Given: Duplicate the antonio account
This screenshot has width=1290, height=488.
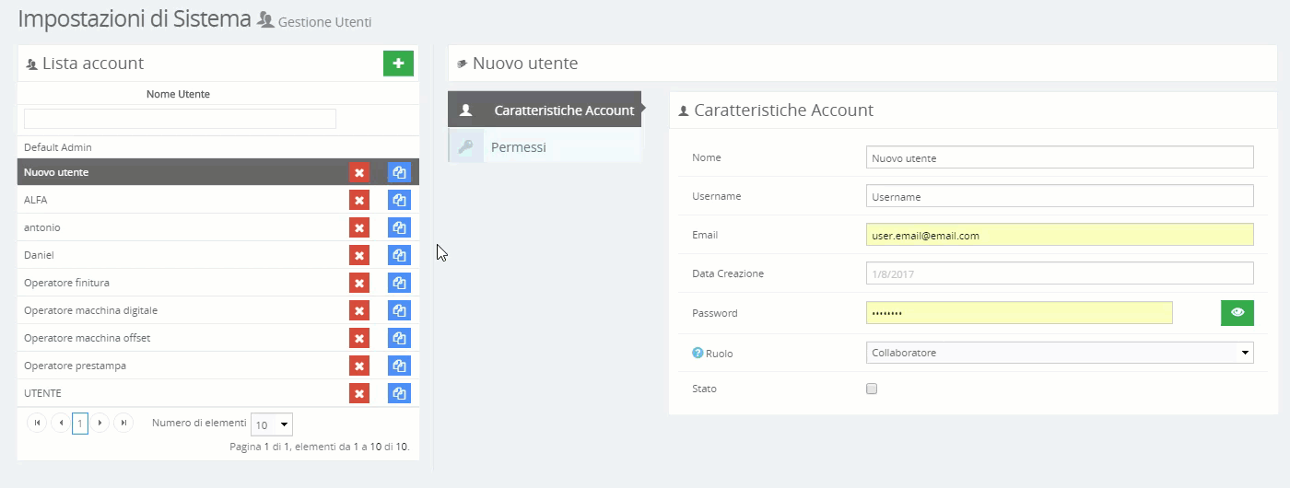Looking at the screenshot, I should (399, 227).
